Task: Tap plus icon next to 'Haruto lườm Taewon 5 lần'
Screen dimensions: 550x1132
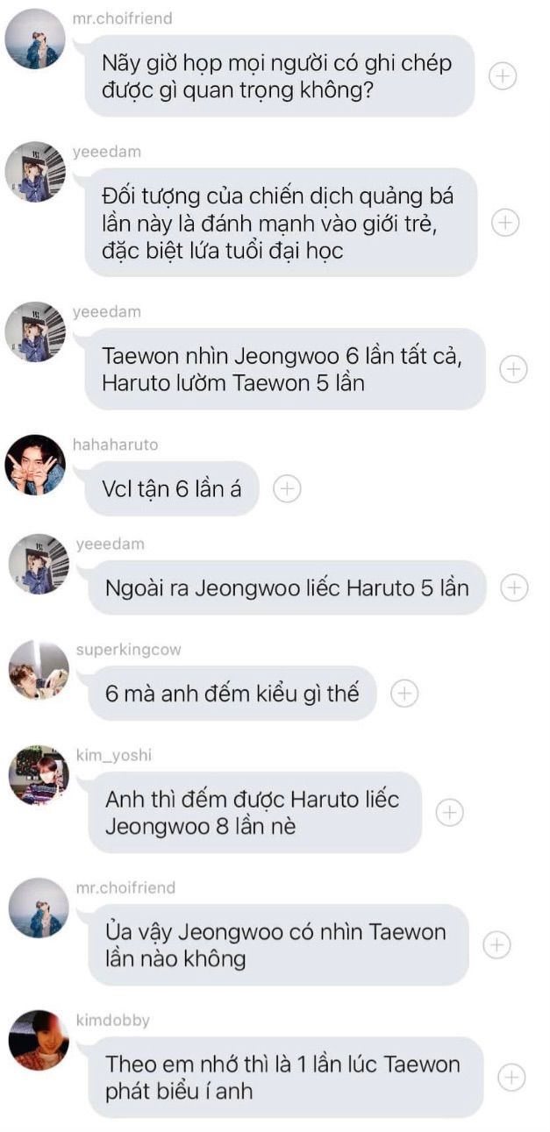Action: [513, 369]
